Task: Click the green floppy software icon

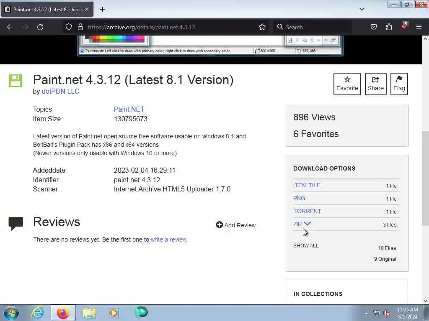Action: 16,81
